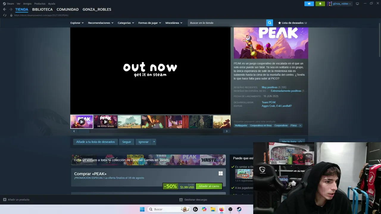The height and width of the screenshot is (214, 381).
Task: Open the announcements megaphone button
Action: click(x=309, y=4)
